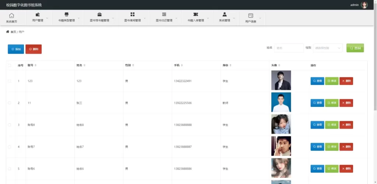The width and height of the screenshot is (377, 184).
Task: Expand the 书籍类型管理 menu arrow
Action: [79, 18]
